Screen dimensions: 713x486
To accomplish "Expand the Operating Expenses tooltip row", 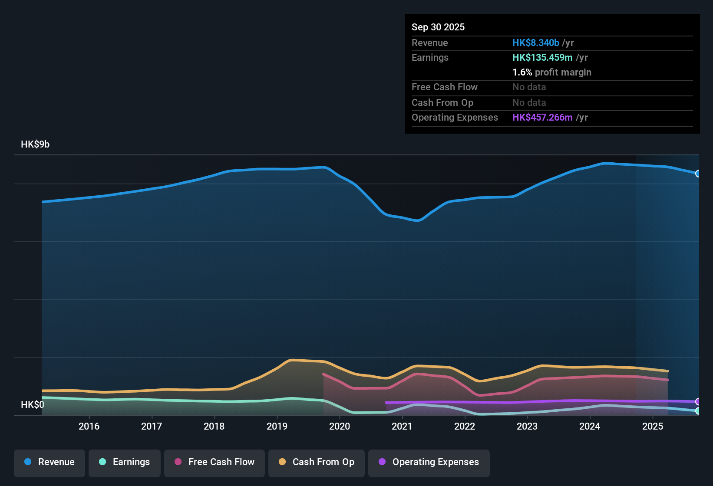I will tap(455, 117).
